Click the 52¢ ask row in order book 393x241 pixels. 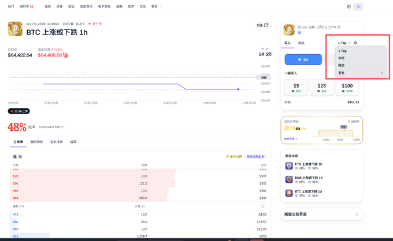(x=140, y=176)
